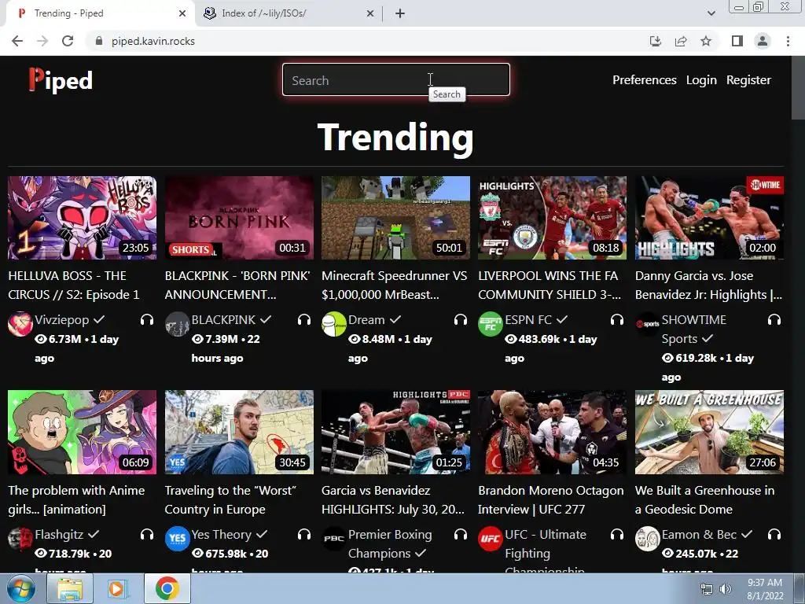Click the piped.kavin.rocks address bar
Image resolution: width=805 pixels, height=604 pixels.
click(x=153, y=41)
